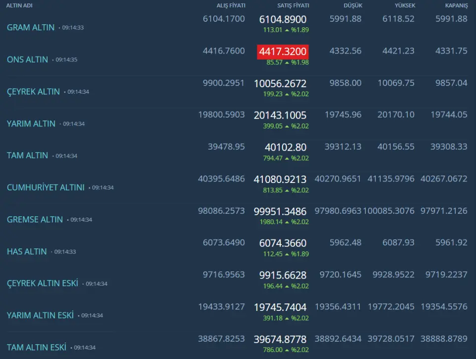Click green up arrow under GREMSE ALTIN price
The height and width of the screenshot is (359, 476).
tap(287, 222)
